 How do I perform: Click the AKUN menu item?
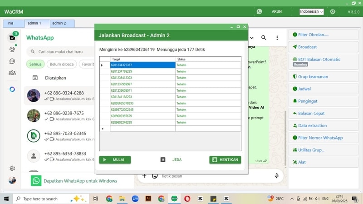(277, 11)
